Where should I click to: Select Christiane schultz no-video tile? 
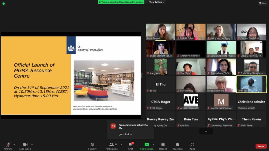pos(251,101)
